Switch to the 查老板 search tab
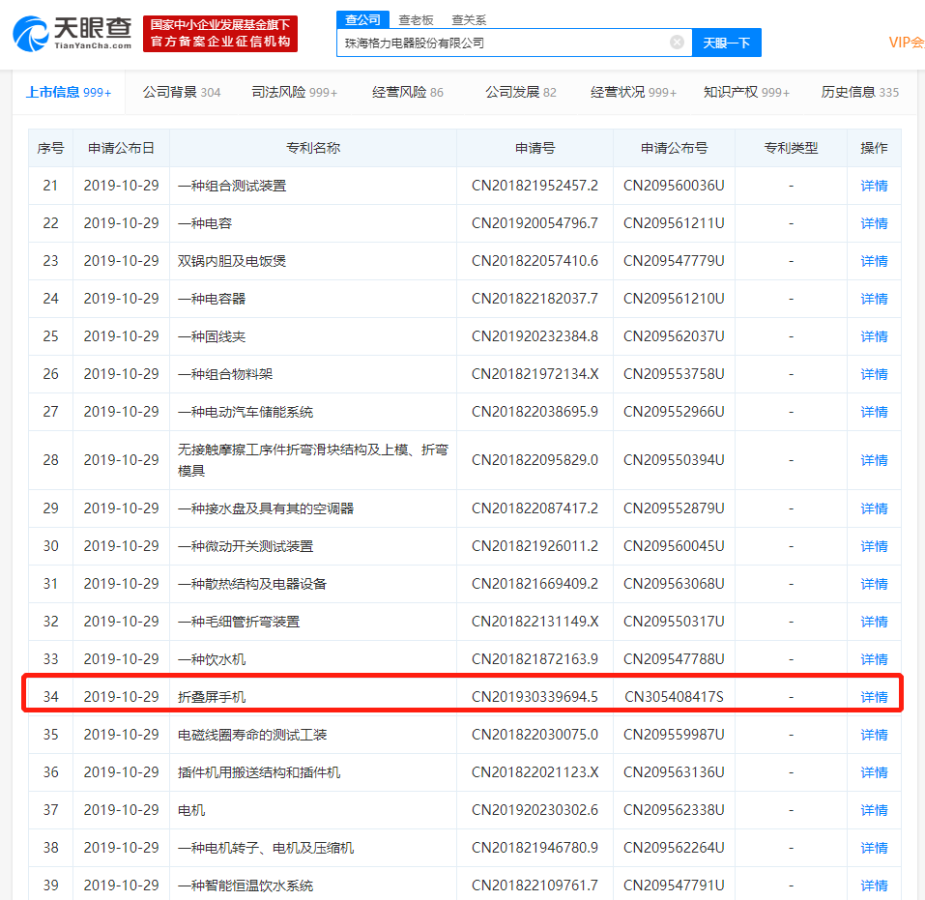Screen dimensions: 925x900 click(x=416, y=19)
